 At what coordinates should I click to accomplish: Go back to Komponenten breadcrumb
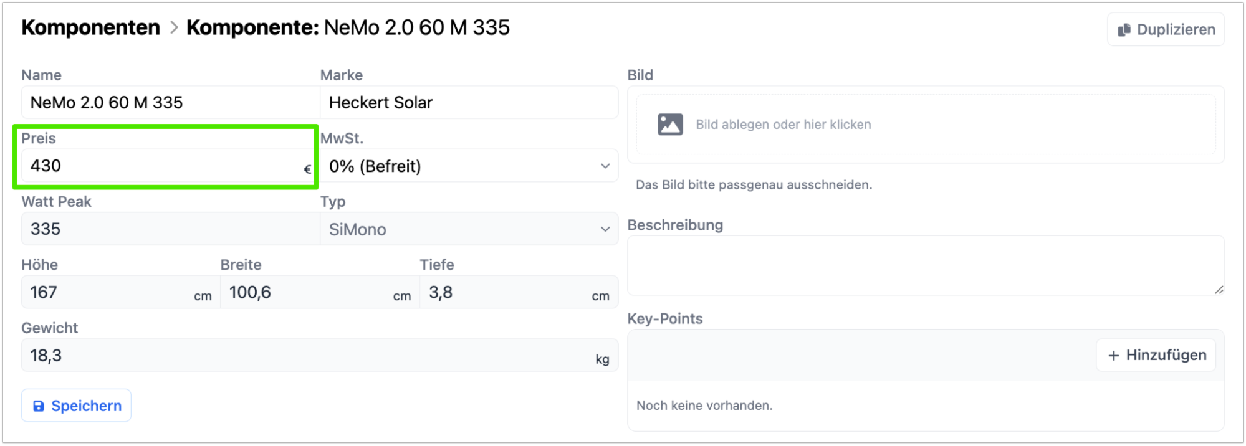tap(90, 27)
